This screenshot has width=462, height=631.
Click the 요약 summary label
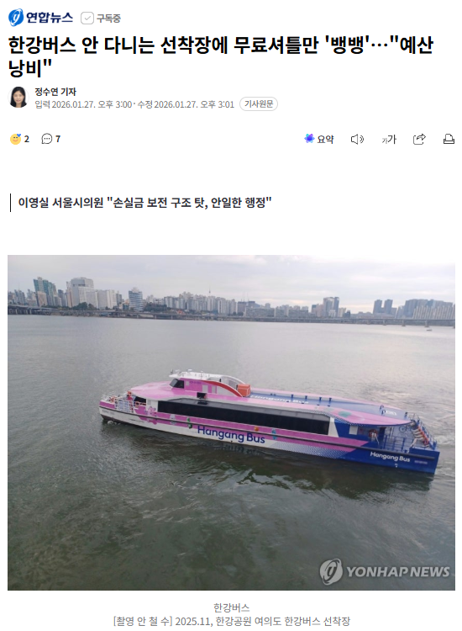[x=325, y=139]
